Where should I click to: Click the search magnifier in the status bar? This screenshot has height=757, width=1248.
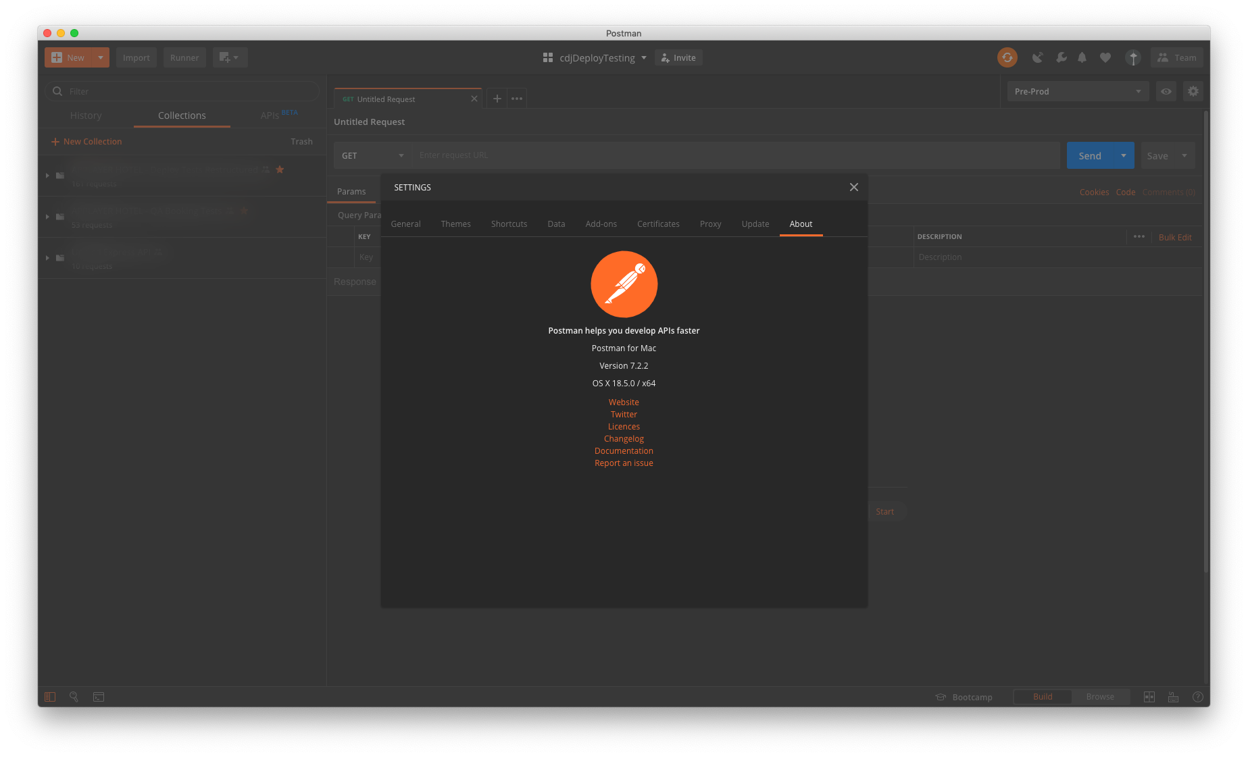pyautogui.click(x=74, y=696)
